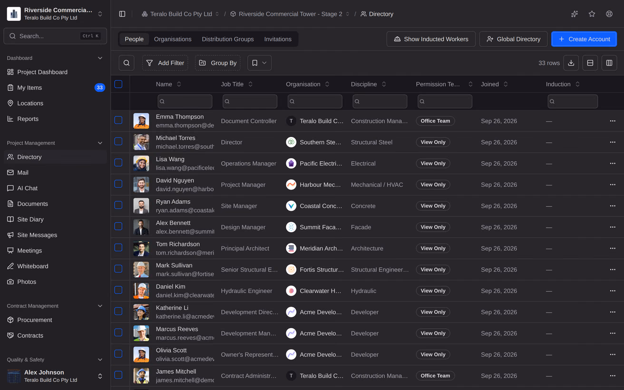
Task: Open Site Diary in the sidebar
Action: point(55,219)
